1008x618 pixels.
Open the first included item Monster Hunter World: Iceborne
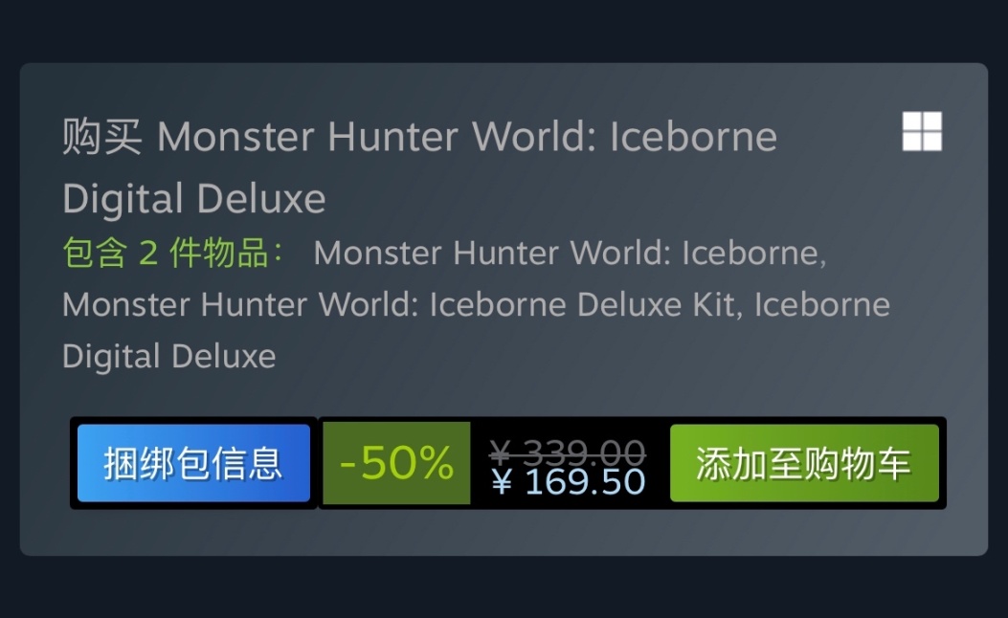tap(570, 253)
